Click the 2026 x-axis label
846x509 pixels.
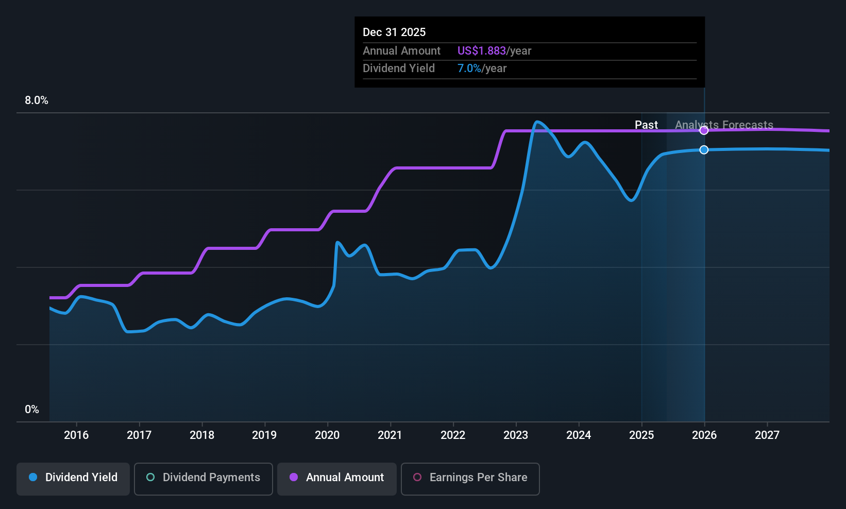click(704, 435)
